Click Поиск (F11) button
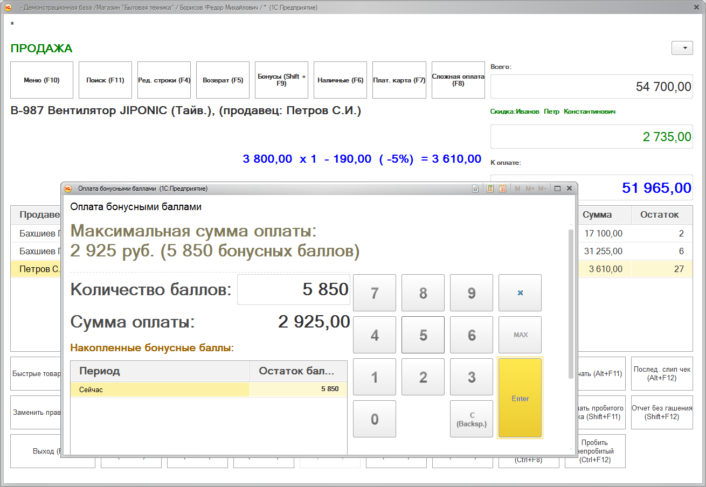 (106, 80)
